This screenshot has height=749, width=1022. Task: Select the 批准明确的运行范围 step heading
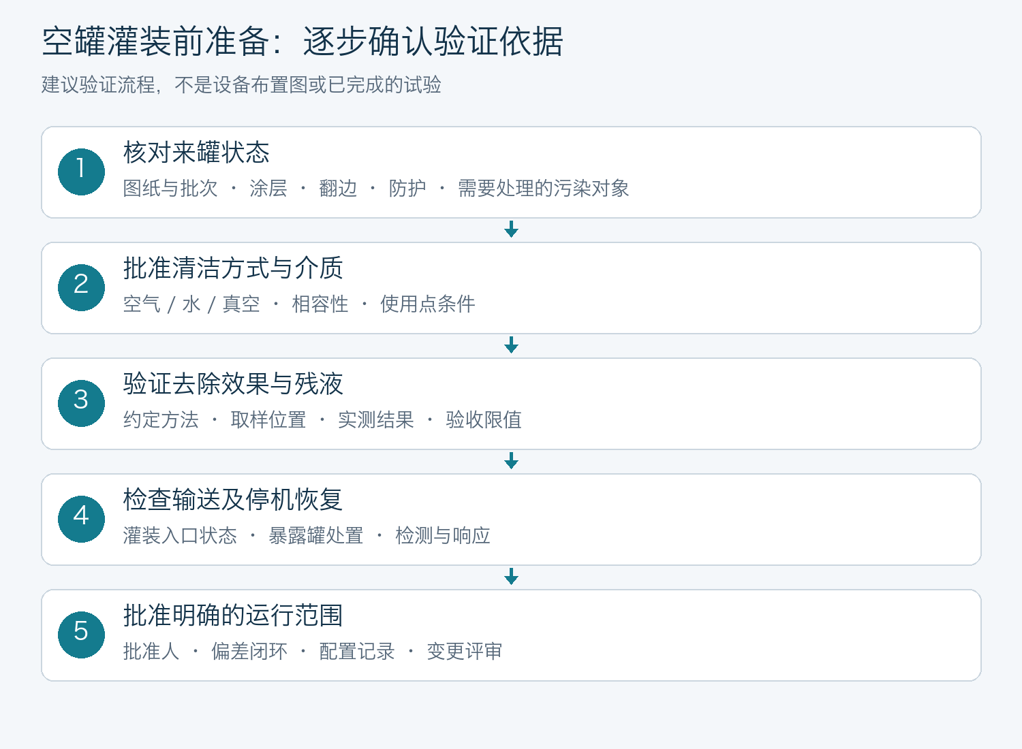(233, 616)
